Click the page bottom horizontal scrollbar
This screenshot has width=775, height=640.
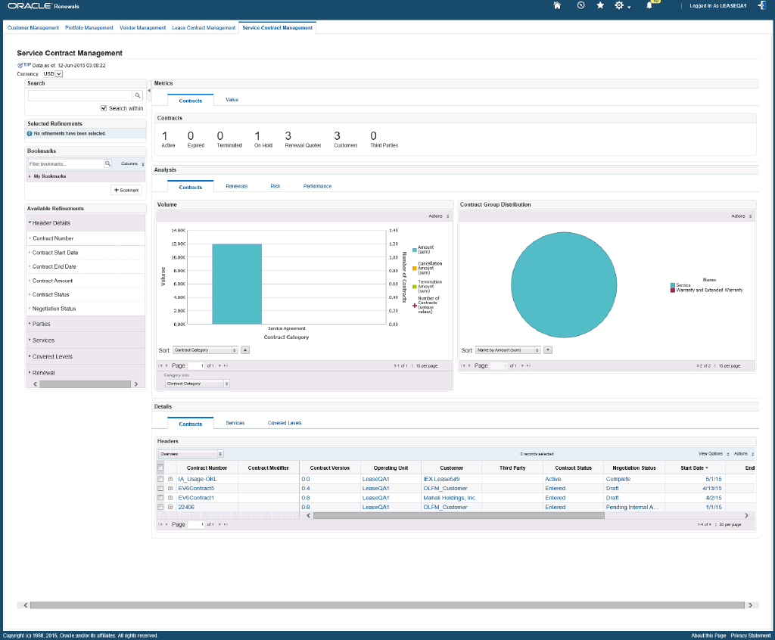(x=387, y=605)
